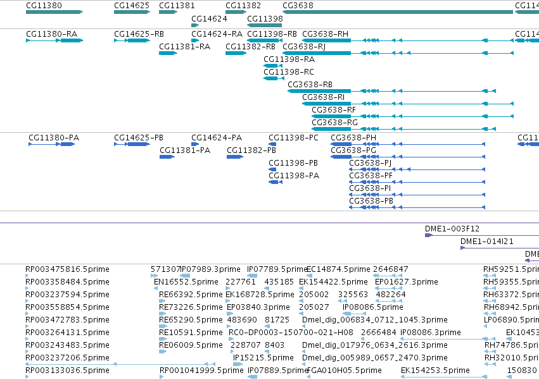Viewport: 539px width, 380px height.
Task: Click EST label RE06009.5prime
Action: click(191, 345)
